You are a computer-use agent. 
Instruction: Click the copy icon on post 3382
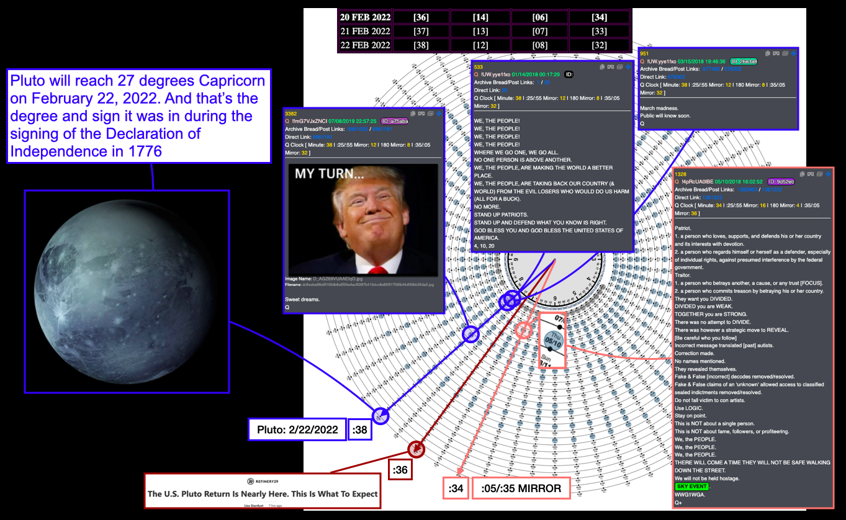coord(413,114)
